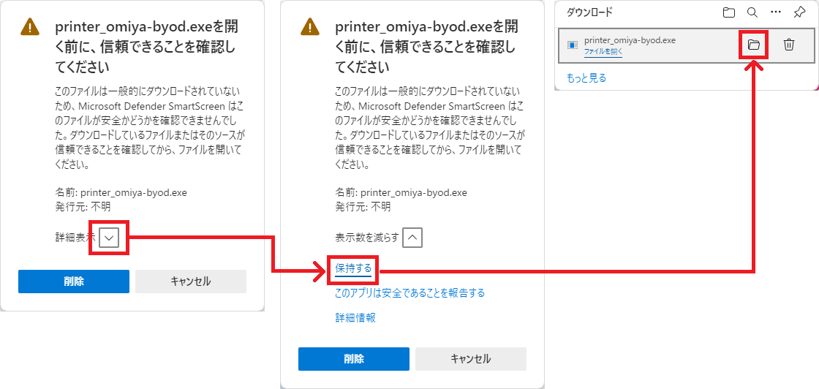Click もっと見る in the downloads panel
The width and height of the screenshot is (819, 389).
(x=586, y=78)
